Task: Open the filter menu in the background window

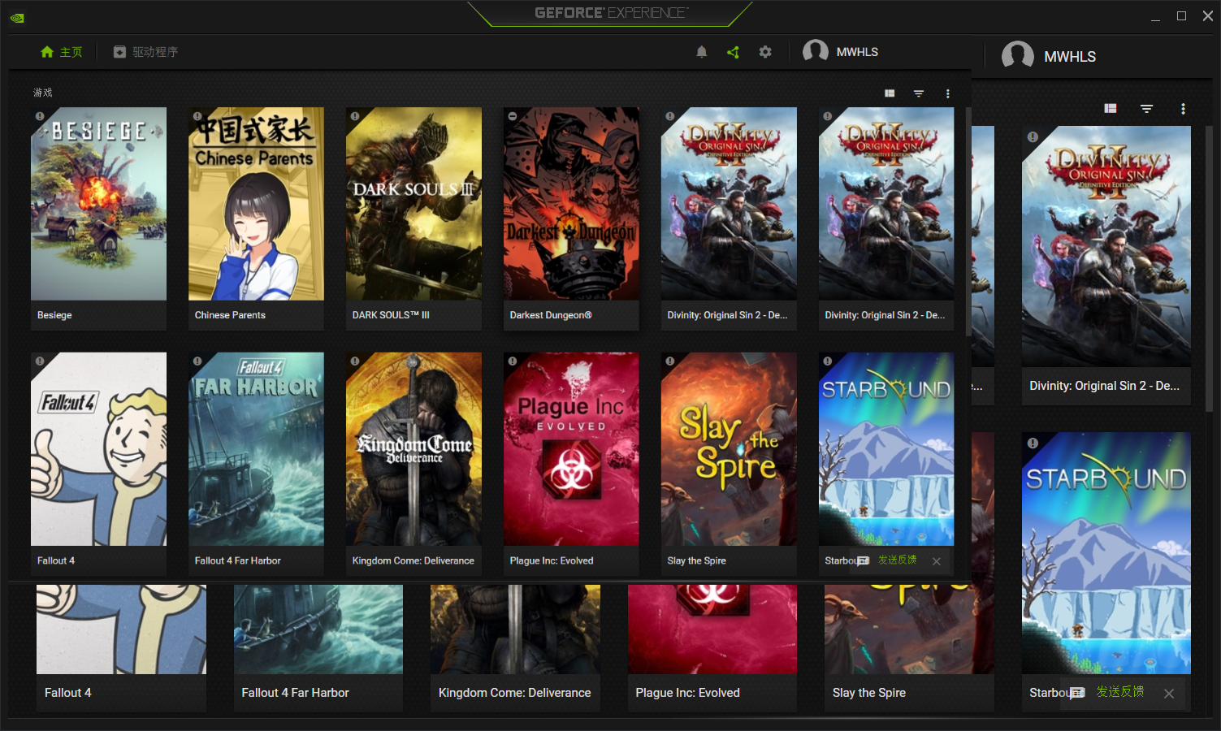Action: [x=1147, y=109]
